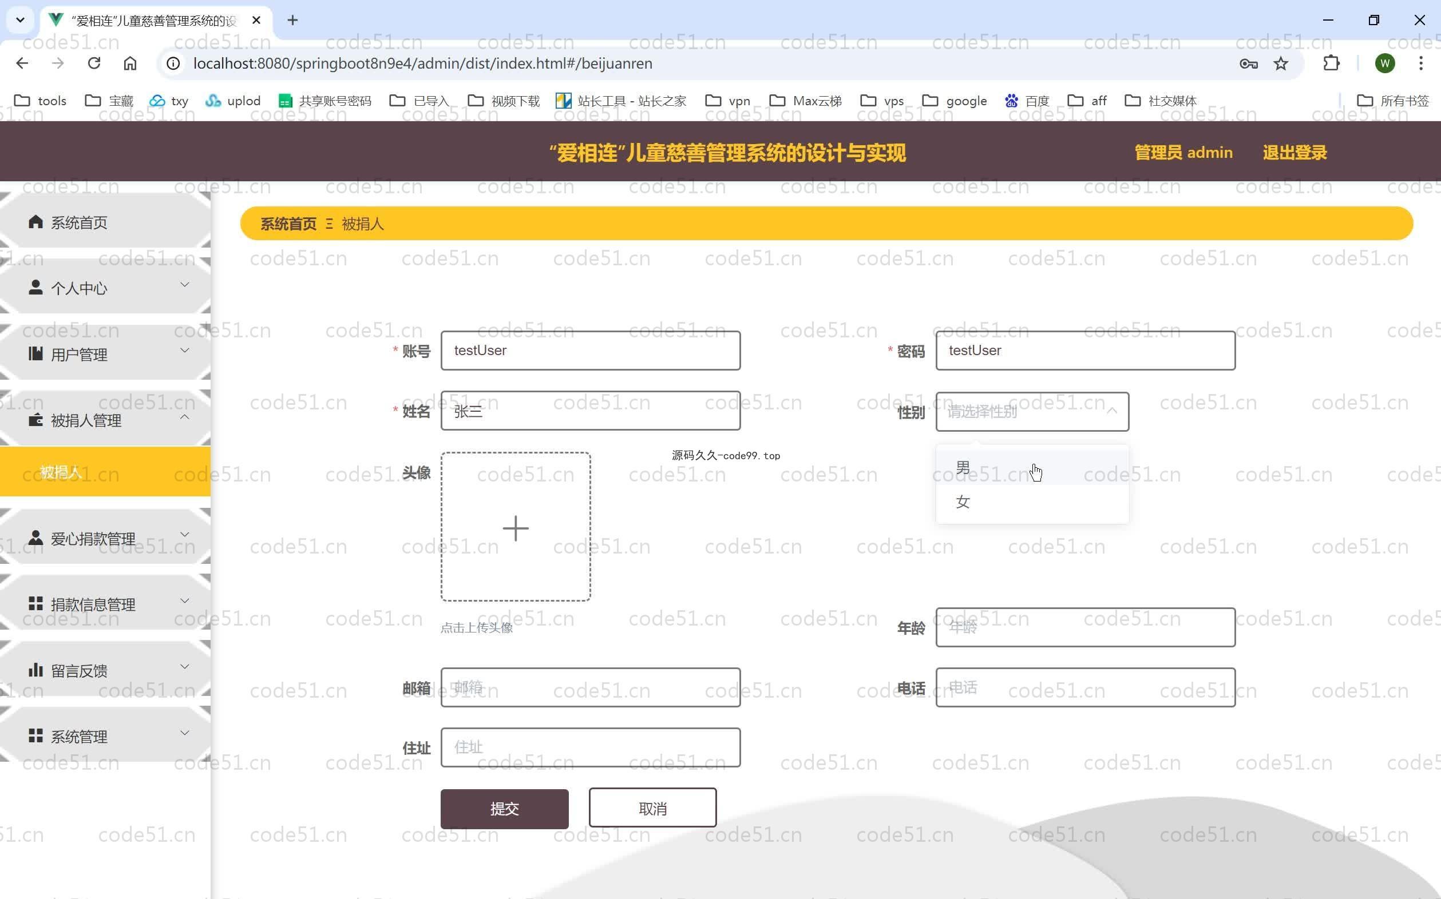The image size is (1441, 899).
Task: Open the tab search dropdown arrow
Action: (20, 20)
